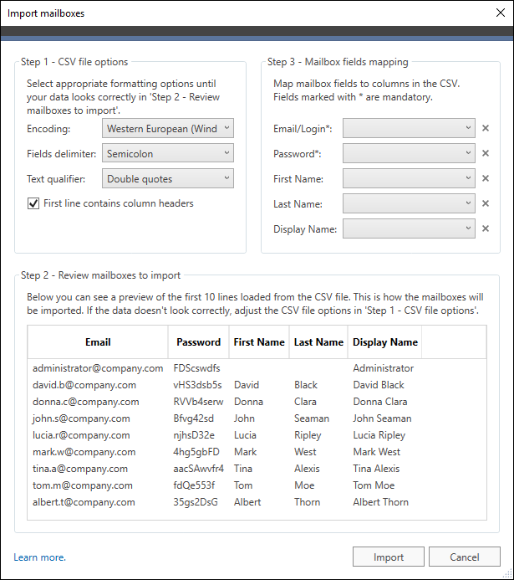Click the display name cell Tom Moe
Viewport: 514px width, 580px height.
coord(374,485)
